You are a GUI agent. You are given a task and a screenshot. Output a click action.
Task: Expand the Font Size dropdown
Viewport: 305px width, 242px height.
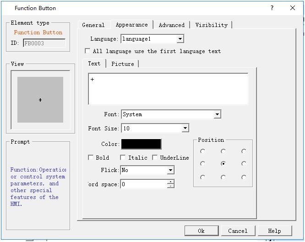click(x=185, y=129)
